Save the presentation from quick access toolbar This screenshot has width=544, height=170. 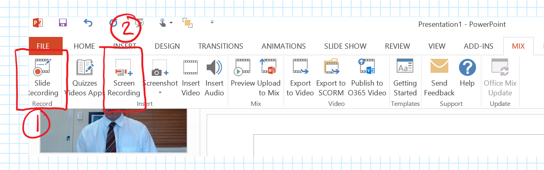pyautogui.click(x=63, y=23)
